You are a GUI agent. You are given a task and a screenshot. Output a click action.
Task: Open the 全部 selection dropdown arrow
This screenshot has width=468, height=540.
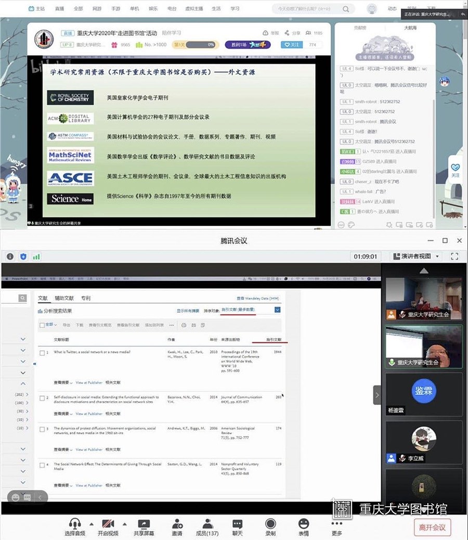click(56, 325)
